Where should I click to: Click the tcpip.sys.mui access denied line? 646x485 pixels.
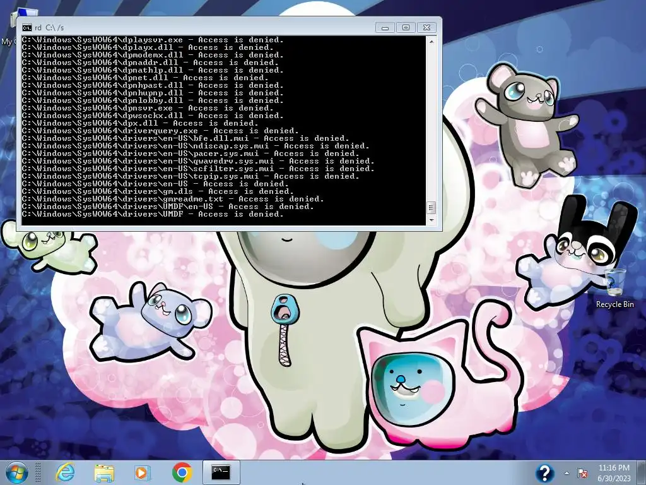point(191,176)
